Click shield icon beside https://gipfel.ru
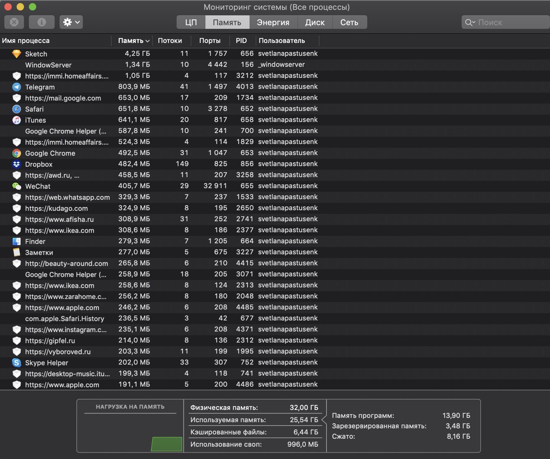Viewport: 550px width, 459px height. [x=16, y=340]
